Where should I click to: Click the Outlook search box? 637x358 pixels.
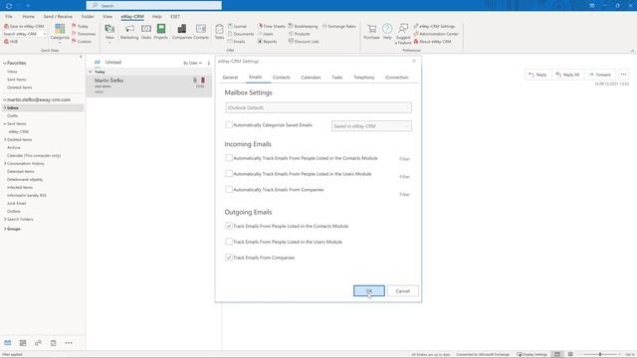point(154,5)
